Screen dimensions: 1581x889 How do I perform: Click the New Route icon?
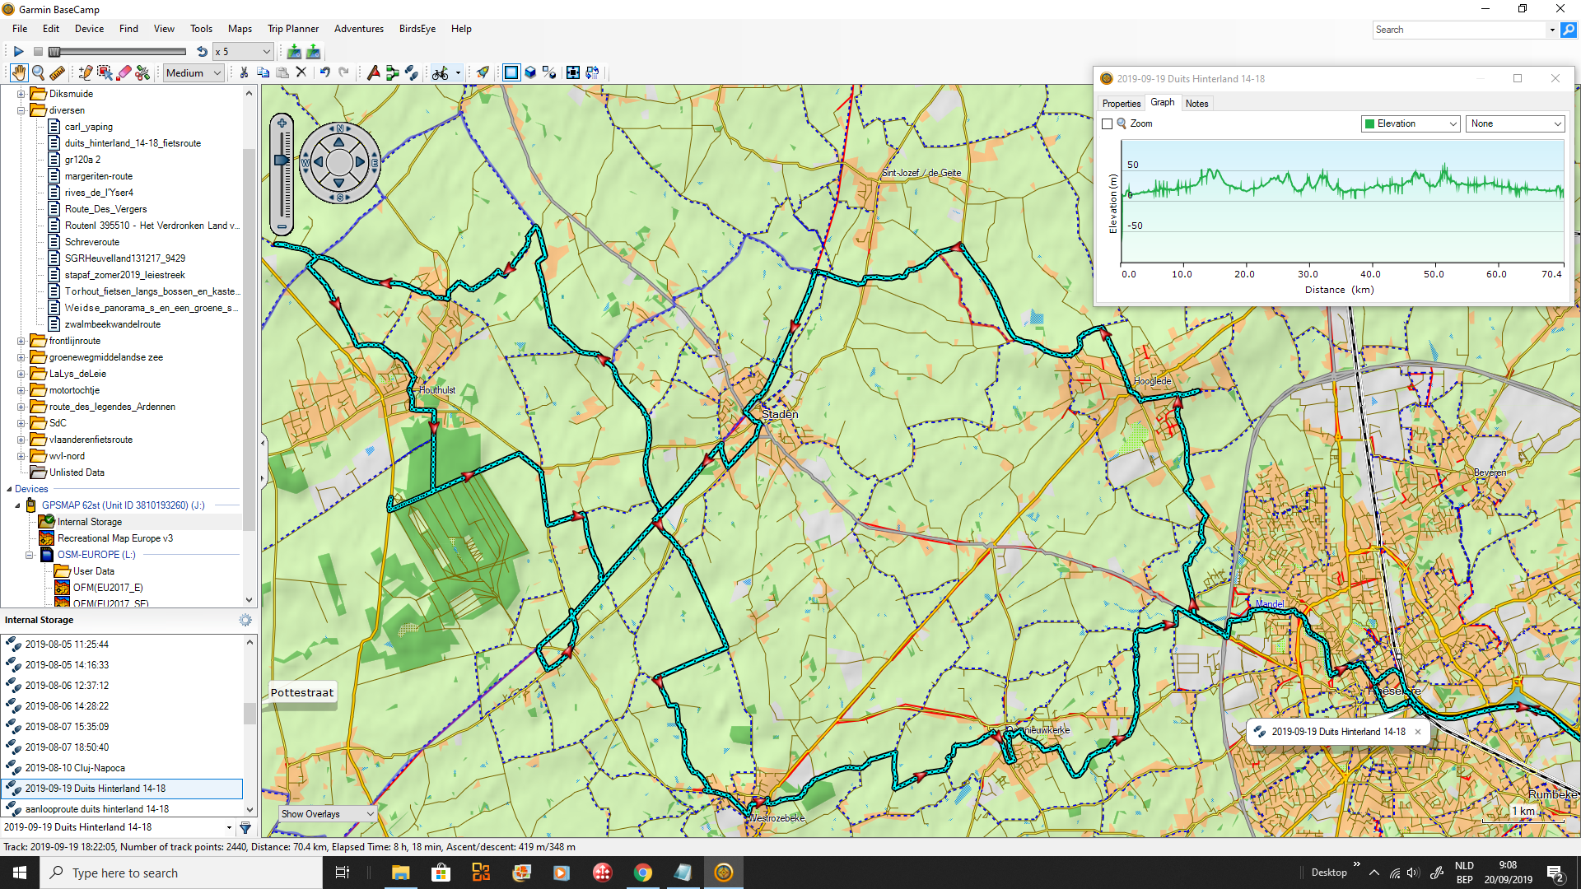pyautogui.click(x=392, y=72)
